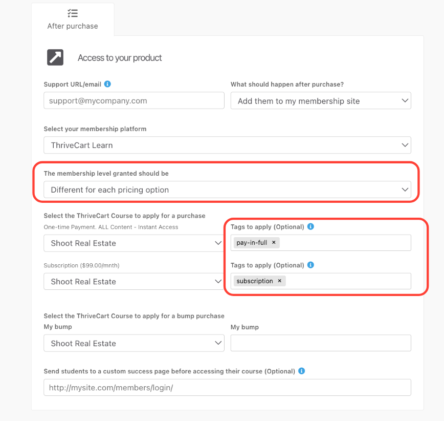This screenshot has height=421, width=444.
Task: Click the tags field containing subscription
Action: (348, 281)
